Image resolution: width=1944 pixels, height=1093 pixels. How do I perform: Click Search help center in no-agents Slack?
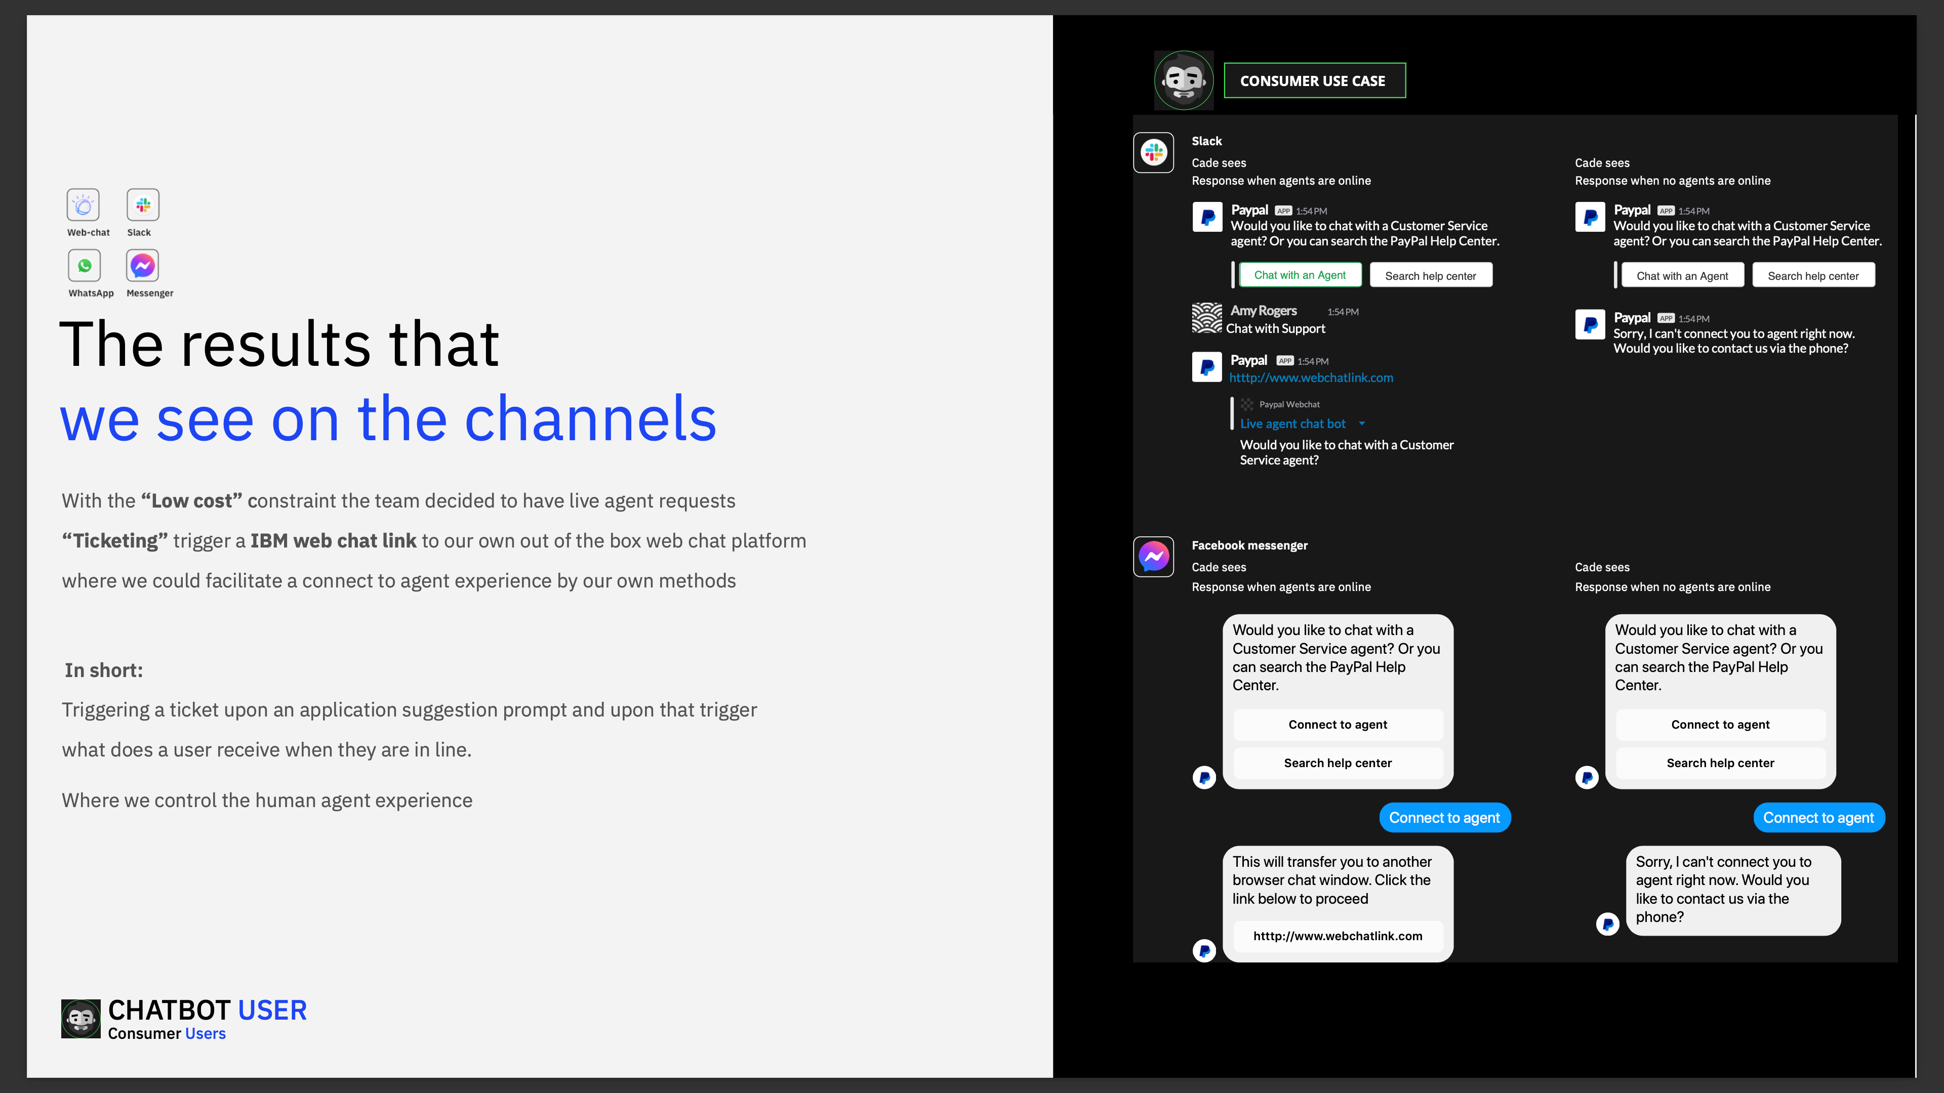1813,276
